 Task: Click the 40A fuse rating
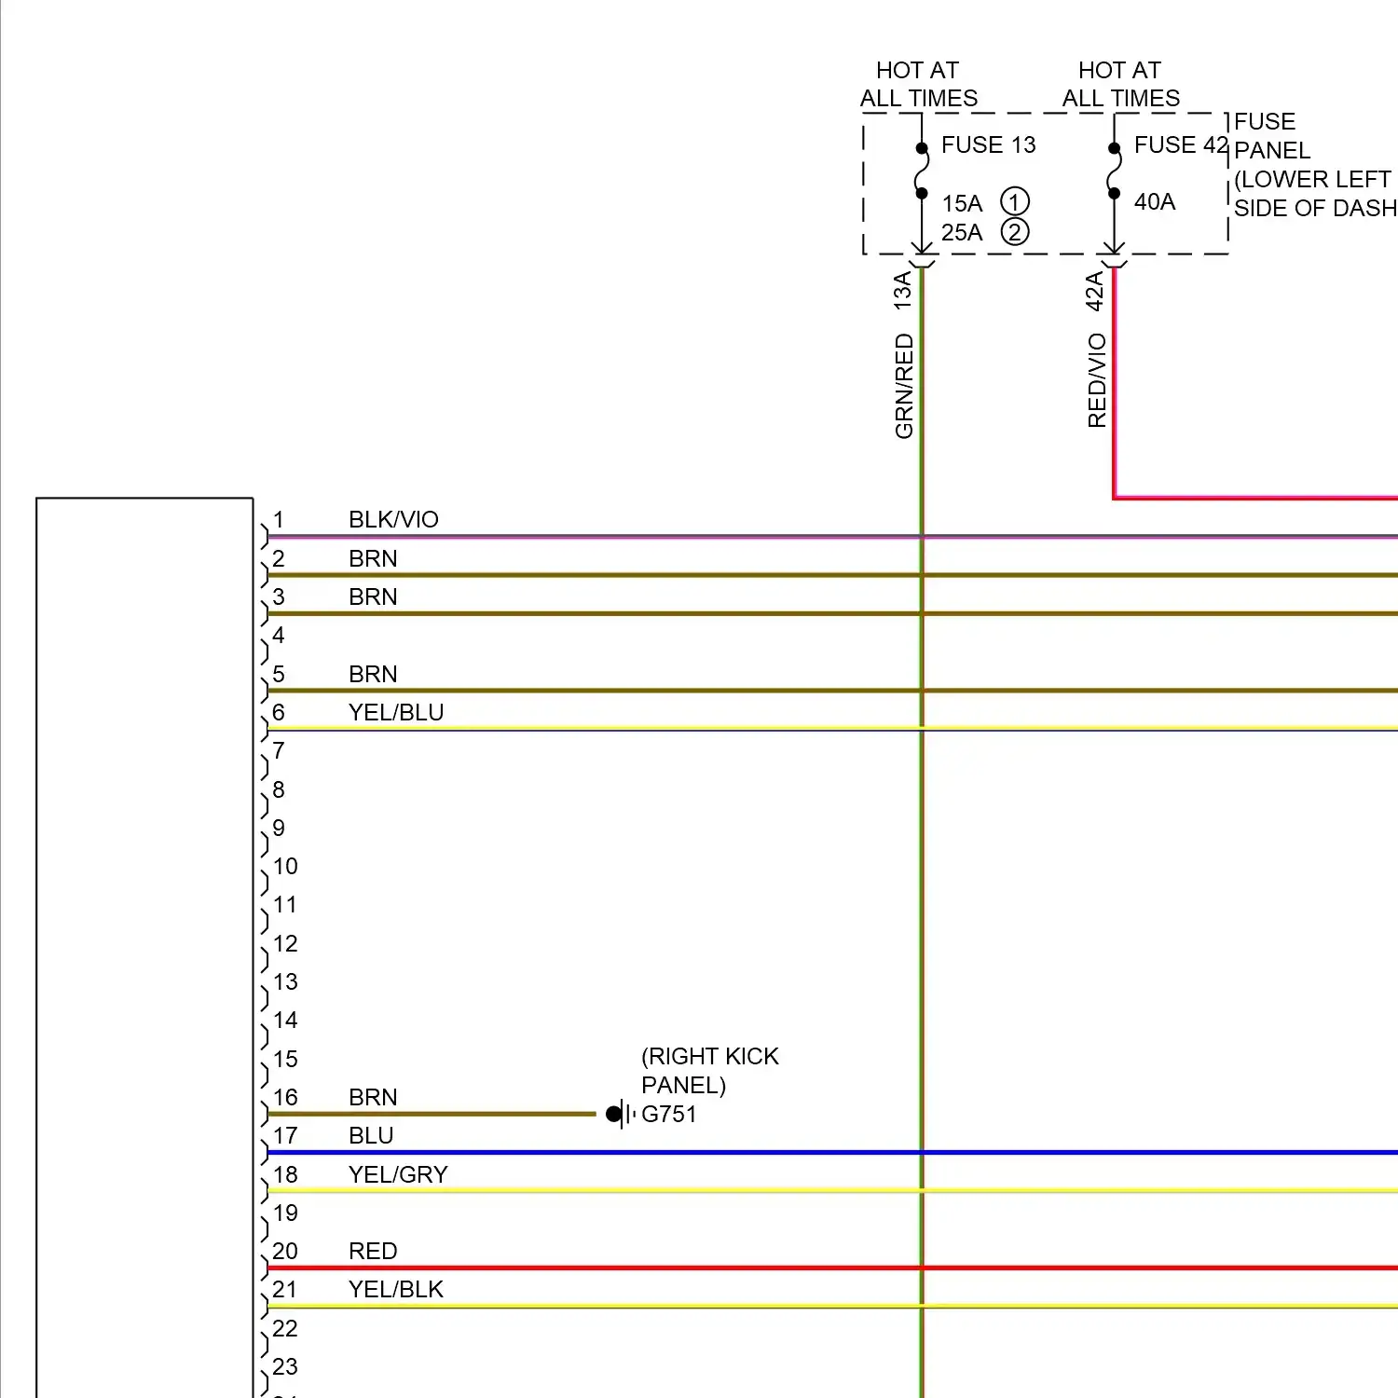click(1155, 201)
